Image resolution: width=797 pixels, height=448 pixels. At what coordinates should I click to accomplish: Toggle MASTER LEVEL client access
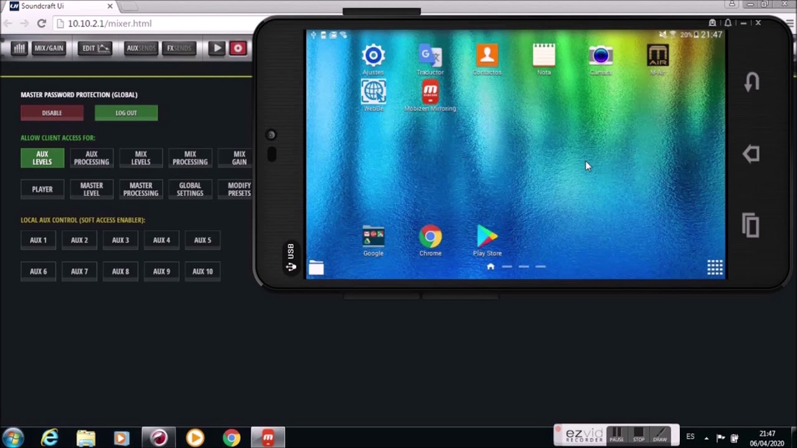[92, 189]
